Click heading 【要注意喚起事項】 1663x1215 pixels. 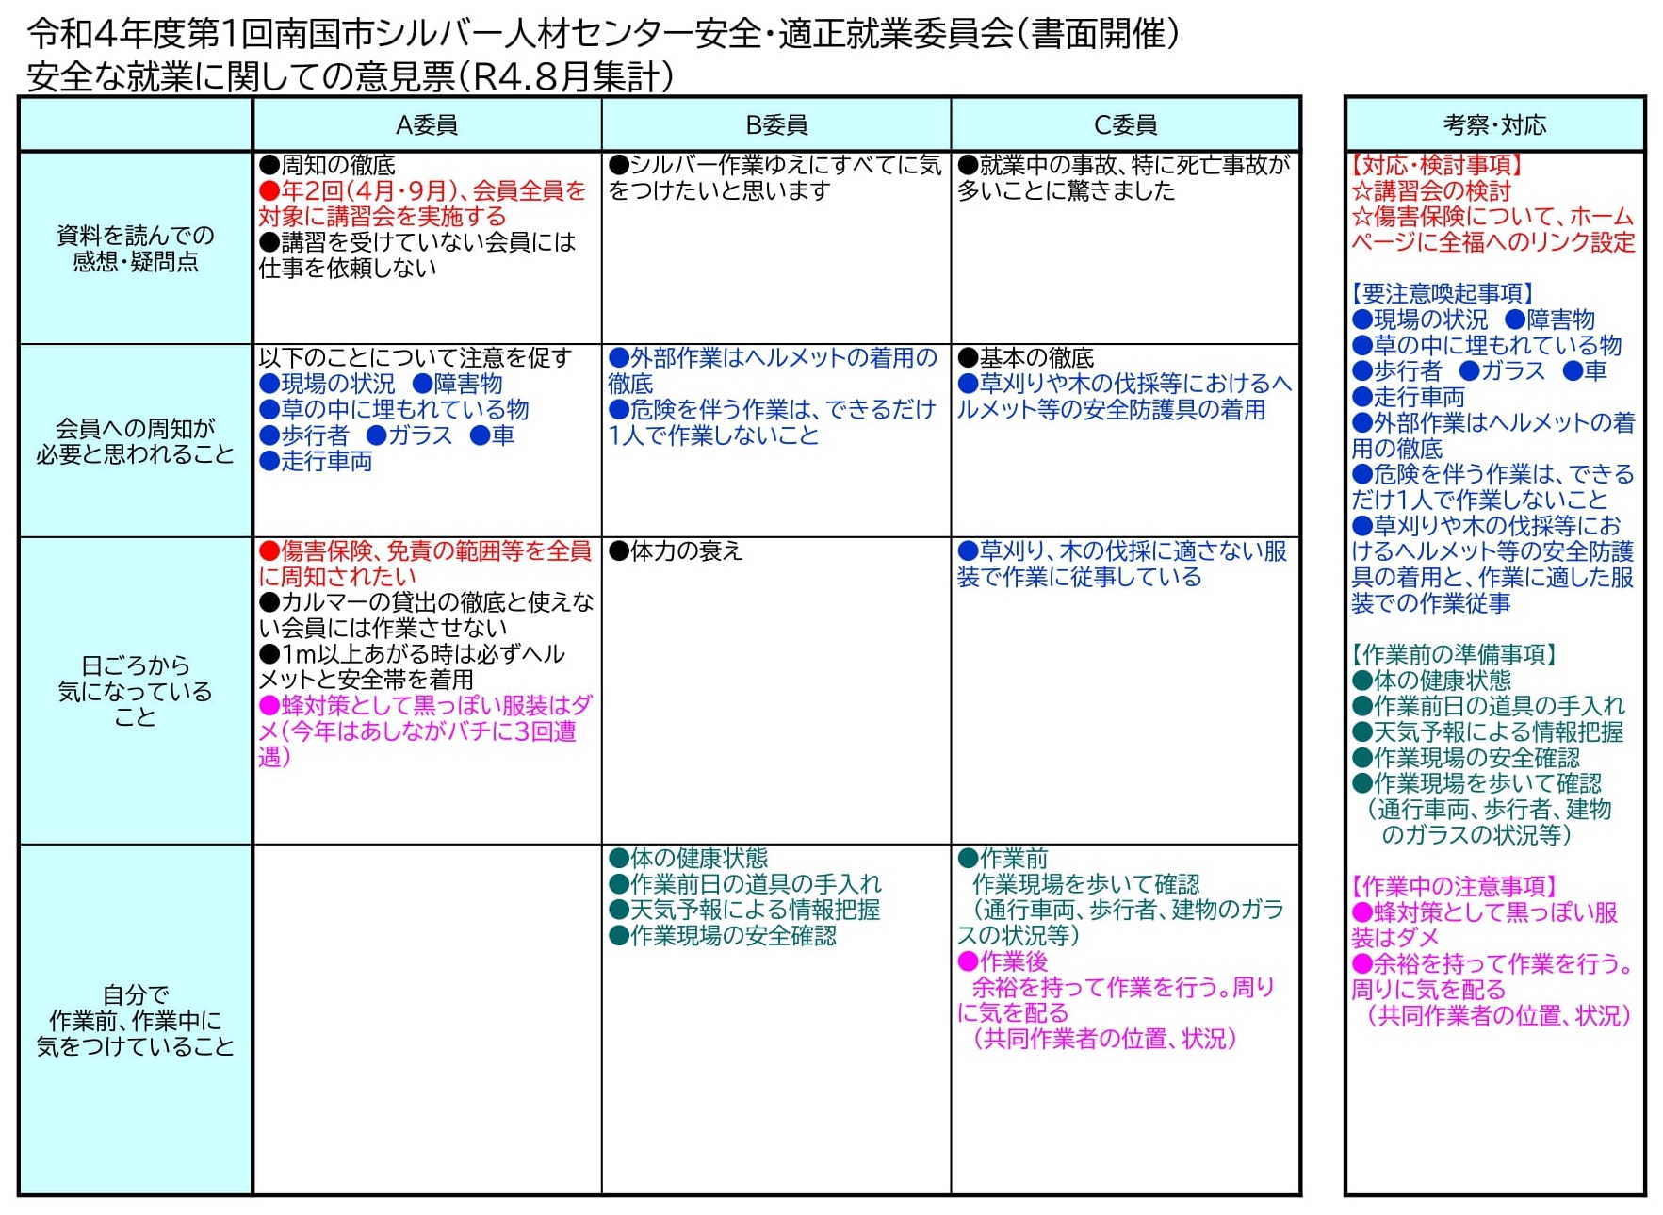pos(1443,294)
